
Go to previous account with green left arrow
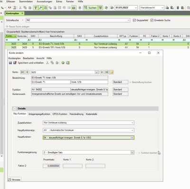pos(27,72)
